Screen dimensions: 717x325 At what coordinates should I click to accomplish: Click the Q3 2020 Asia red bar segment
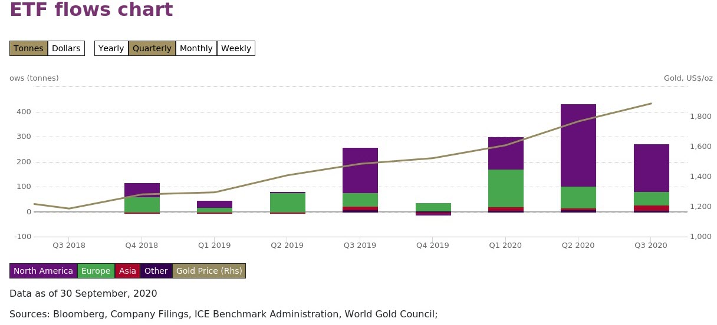tap(651, 208)
